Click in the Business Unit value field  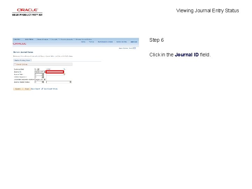54,69
